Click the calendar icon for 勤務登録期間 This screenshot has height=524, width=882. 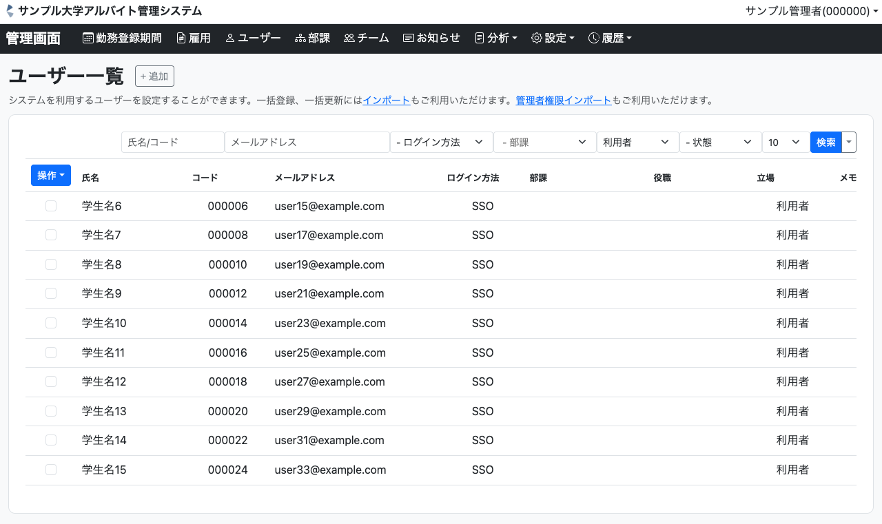coord(88,39)
